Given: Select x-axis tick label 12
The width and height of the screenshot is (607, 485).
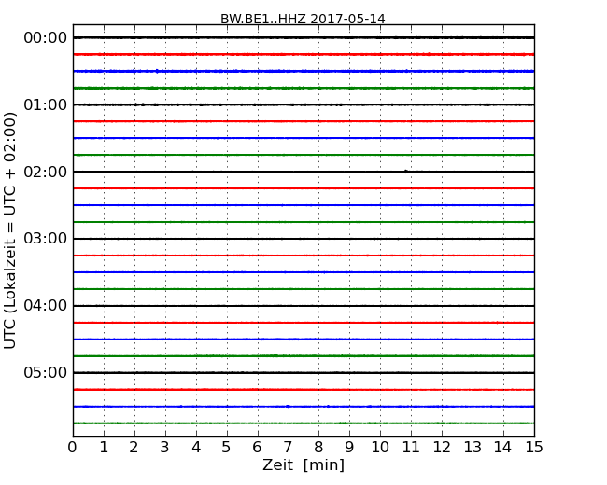Looking at the screenshot, I should click(x=442, y=448).
